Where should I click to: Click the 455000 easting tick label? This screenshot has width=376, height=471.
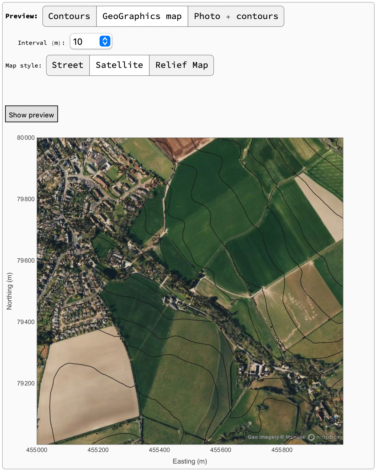(37, 450)
